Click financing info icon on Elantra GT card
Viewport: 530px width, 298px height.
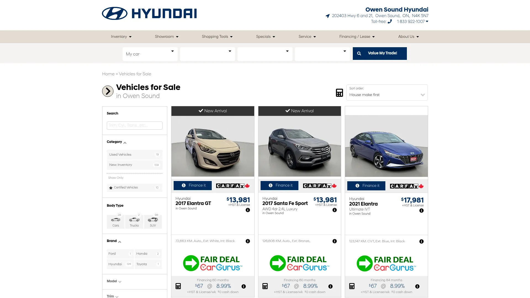(x=244, y=286)
